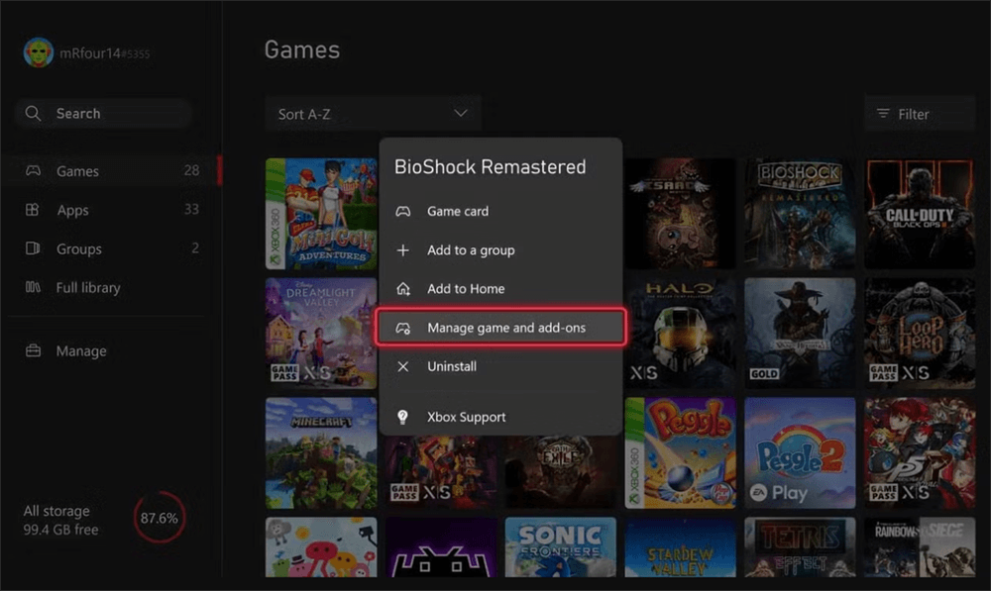Choose Uninstall menu entry
Viewport: 991px width, 591px height.
pyautogui.click(x=500, y=366)
